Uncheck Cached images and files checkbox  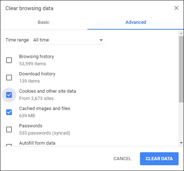coord(9,112)
